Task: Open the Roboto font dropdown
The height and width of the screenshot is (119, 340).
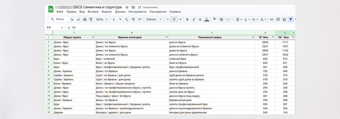Action: [x=153, y=19]
